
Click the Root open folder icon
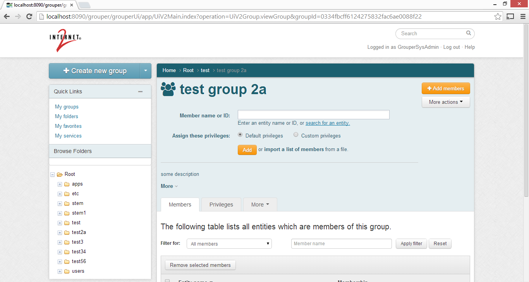(60, 174)
